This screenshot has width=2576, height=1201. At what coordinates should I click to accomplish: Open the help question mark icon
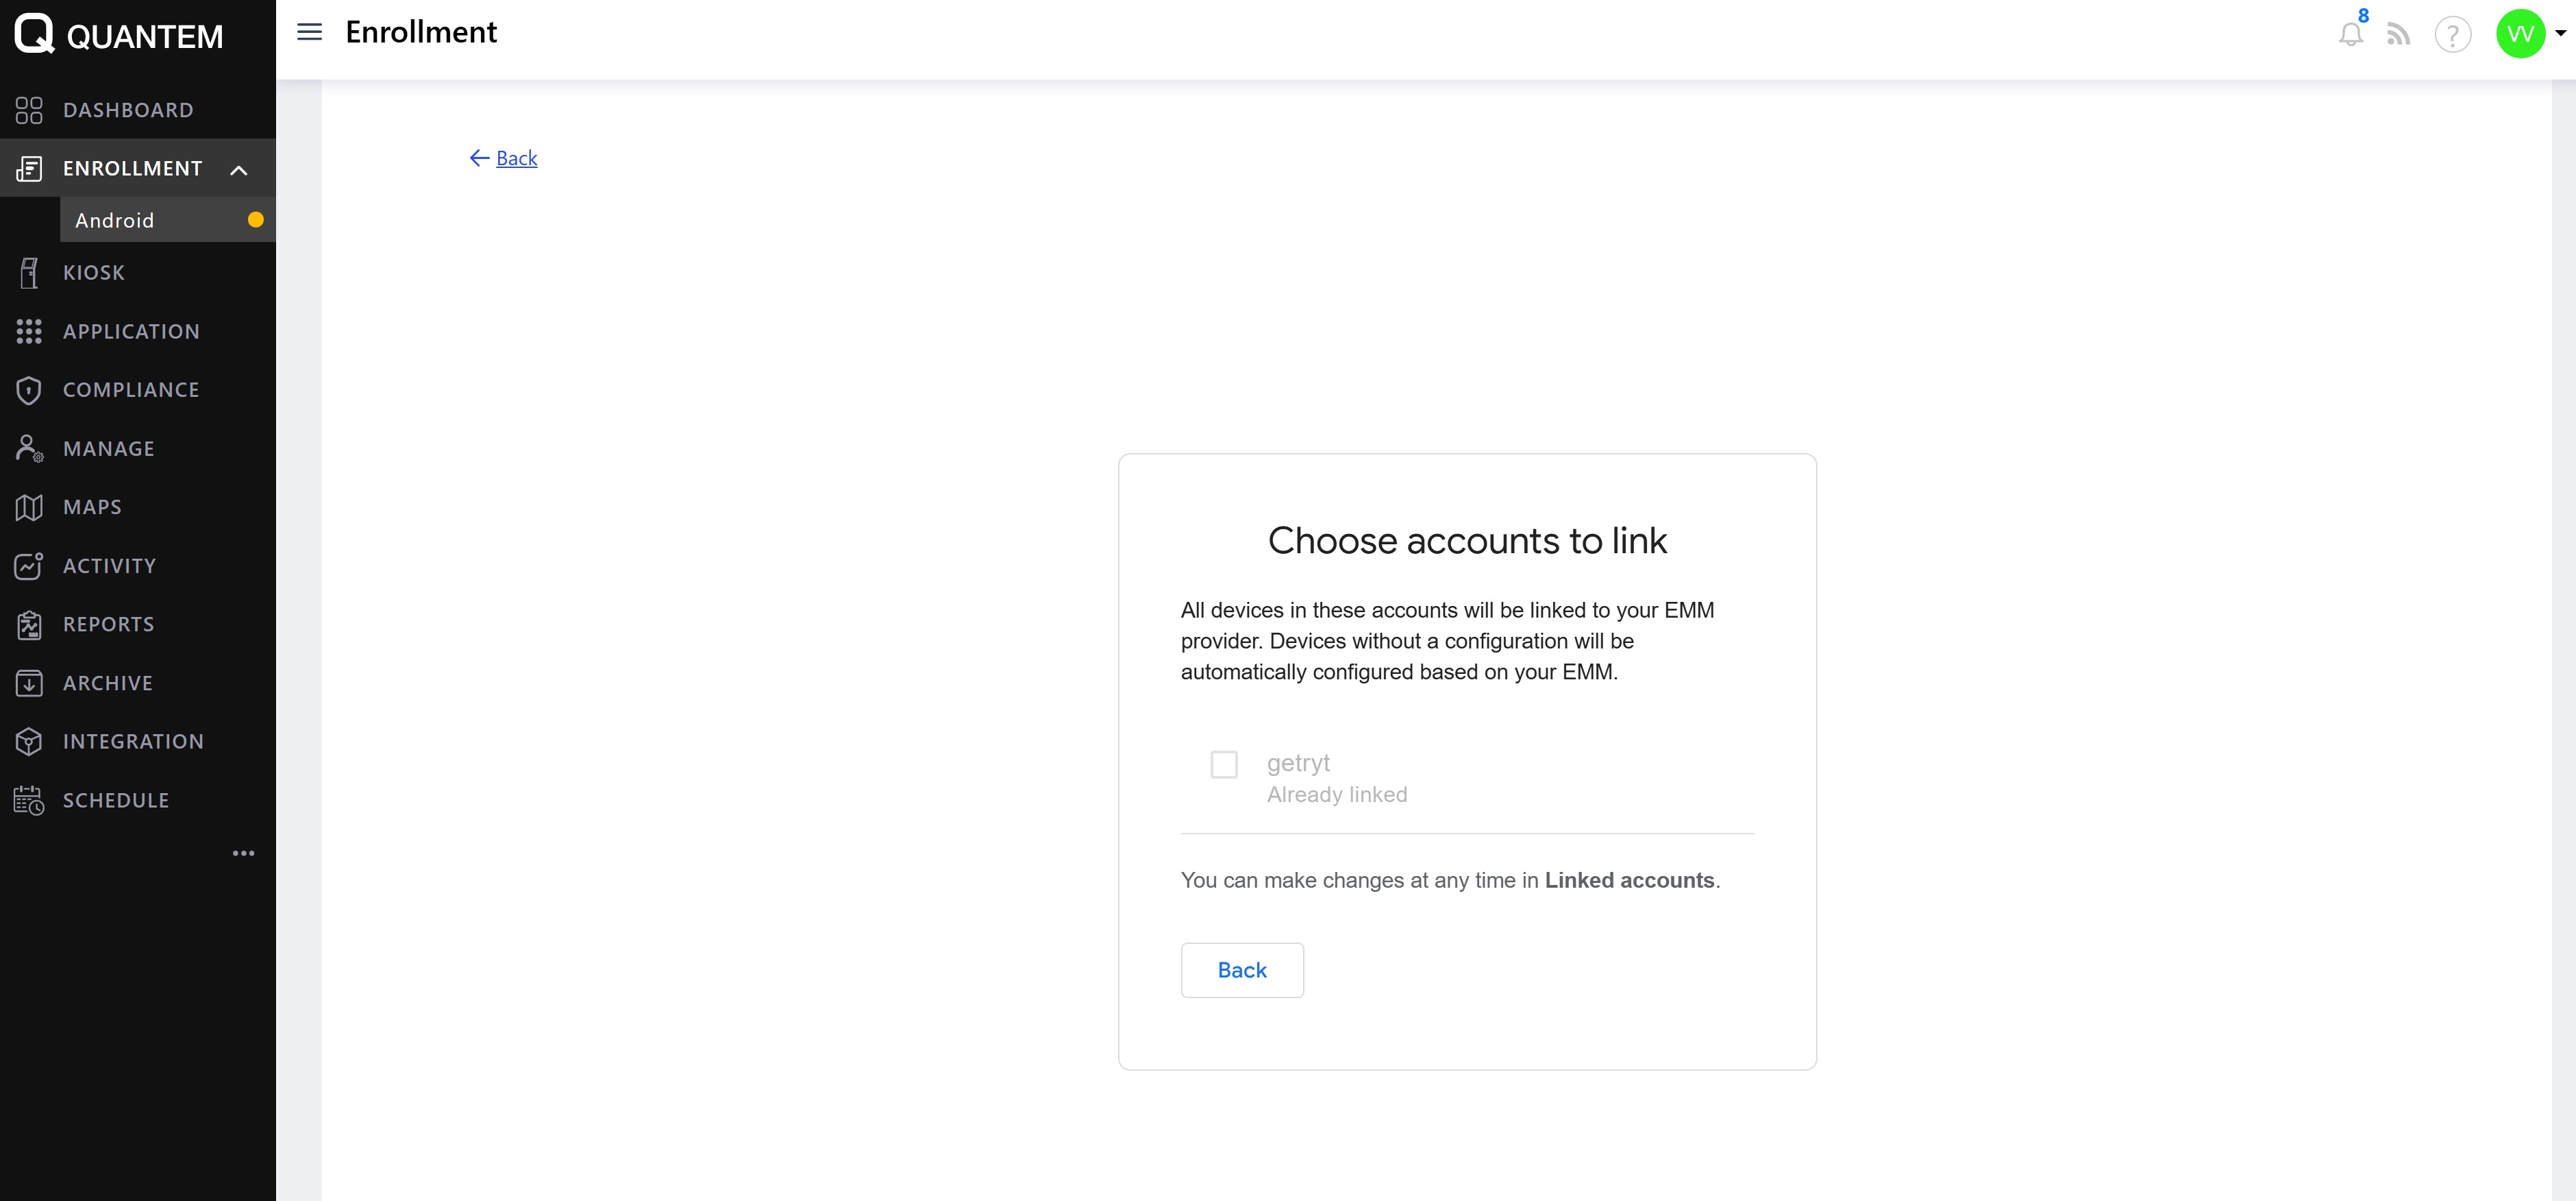(x=2452, y=35)
